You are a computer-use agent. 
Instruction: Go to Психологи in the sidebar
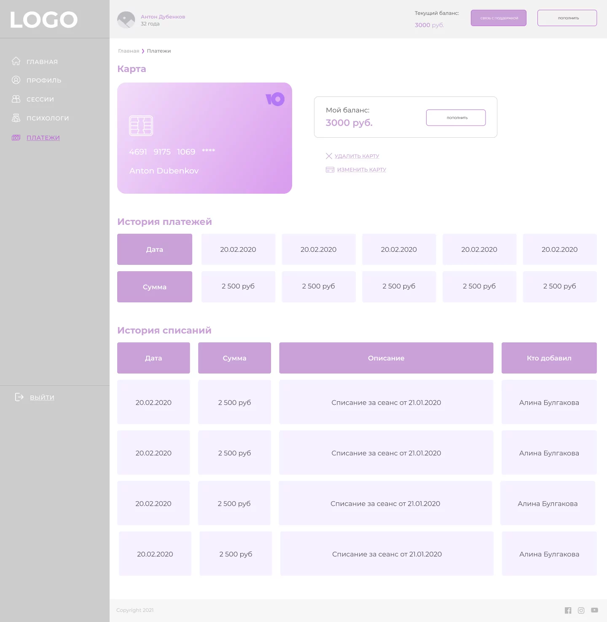click(48, 118)
